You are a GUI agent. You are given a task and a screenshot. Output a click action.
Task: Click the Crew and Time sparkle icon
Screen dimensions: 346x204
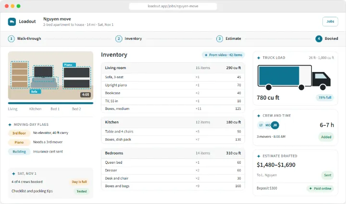tap(259, 116)
